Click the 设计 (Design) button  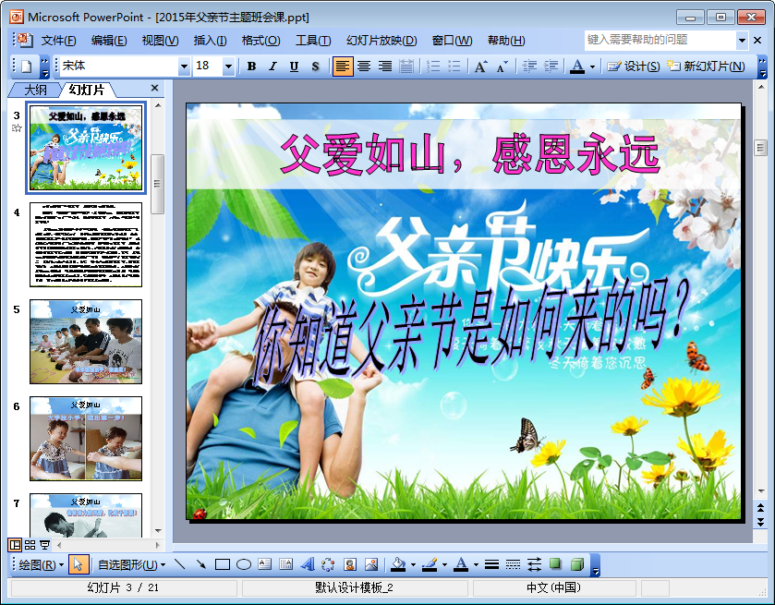pos(634,67)
